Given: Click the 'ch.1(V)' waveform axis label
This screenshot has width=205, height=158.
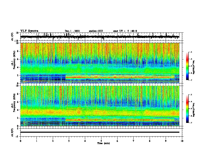Looking at the screenshot, I should [12, 37].
